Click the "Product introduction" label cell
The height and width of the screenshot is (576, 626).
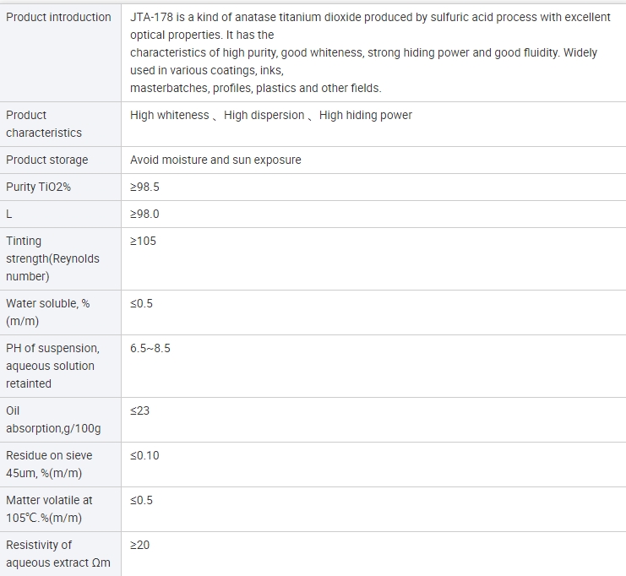[x=58, y=17]
